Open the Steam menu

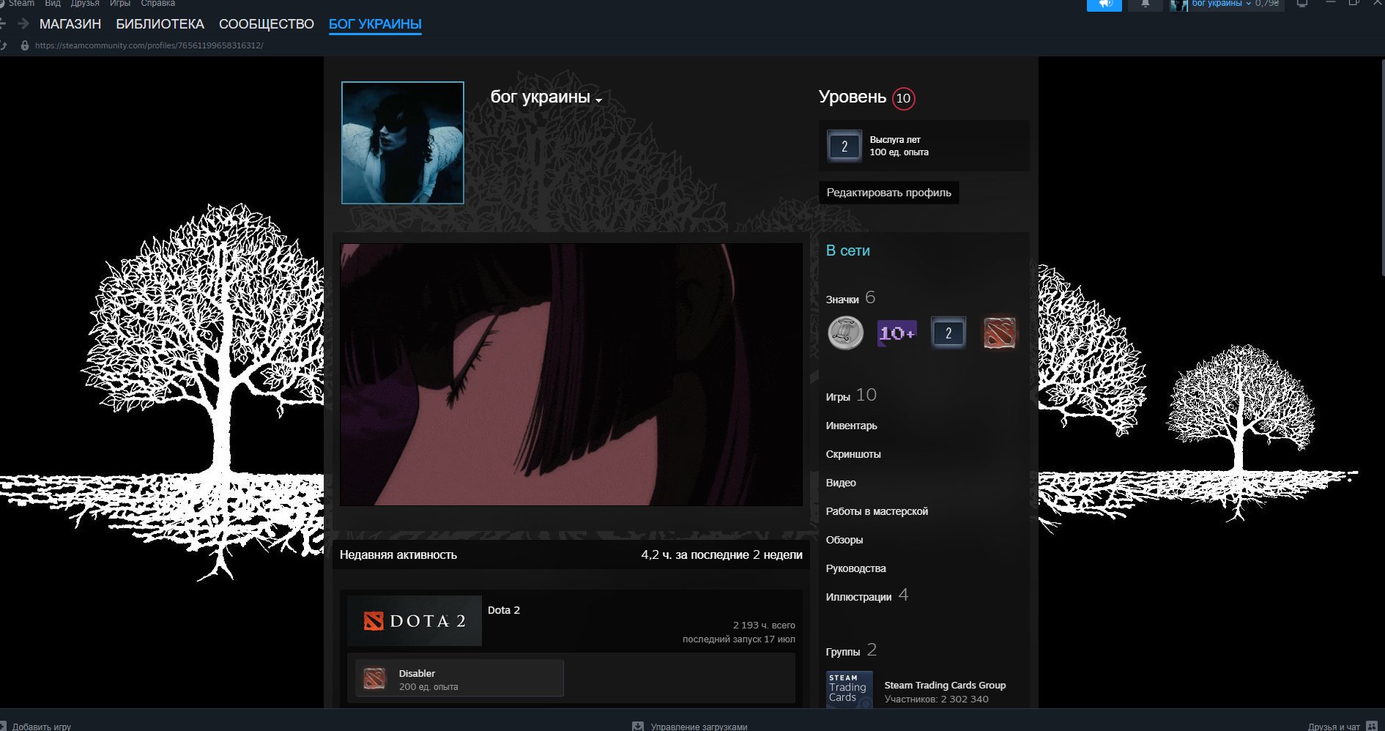pyautogui.click(x=21, y=4)
